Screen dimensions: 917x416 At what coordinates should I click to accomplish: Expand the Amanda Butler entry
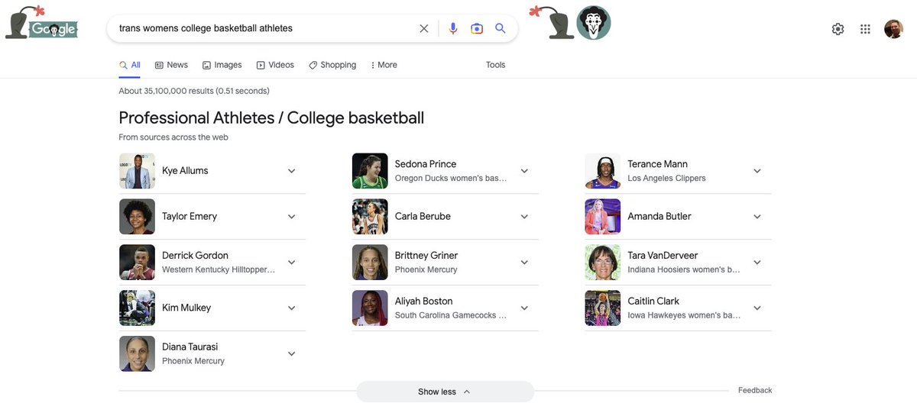(x=757, y=217)
